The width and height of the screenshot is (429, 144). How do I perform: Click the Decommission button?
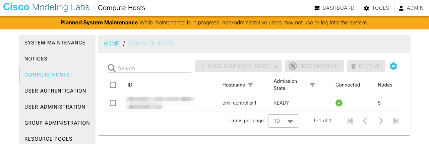point(314,66)
